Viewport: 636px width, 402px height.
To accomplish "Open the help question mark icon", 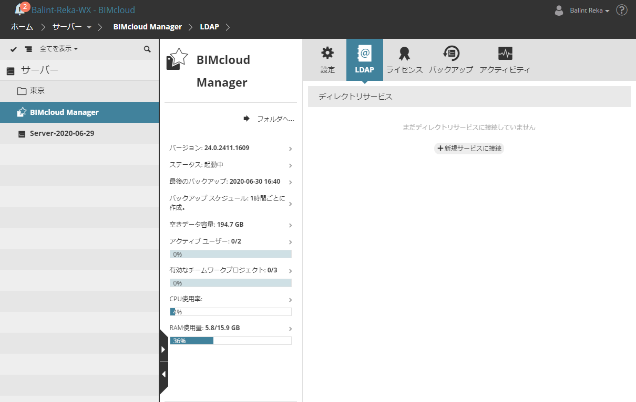I will pyautogui.click(x=622, y=10).
